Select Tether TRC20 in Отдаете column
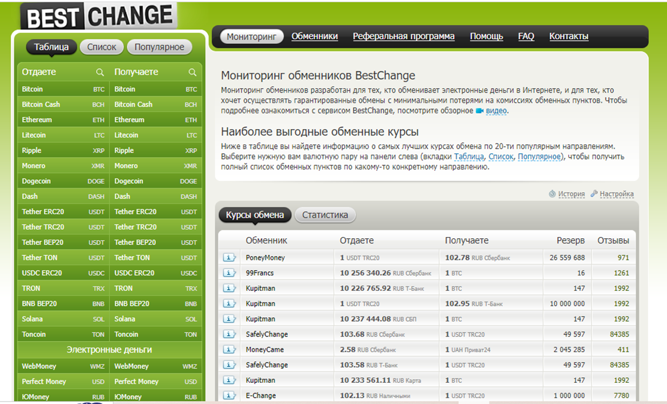 tap(63, 227)
